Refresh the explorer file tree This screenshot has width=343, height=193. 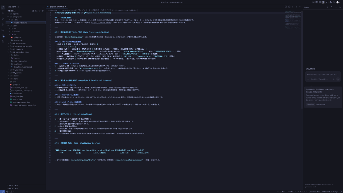coord(40,11)
